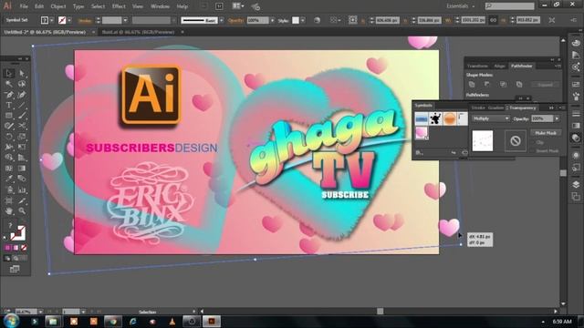This screenshot has height=328, width=584.
Task: Click the Make Mask button
Action: [546, 133]
